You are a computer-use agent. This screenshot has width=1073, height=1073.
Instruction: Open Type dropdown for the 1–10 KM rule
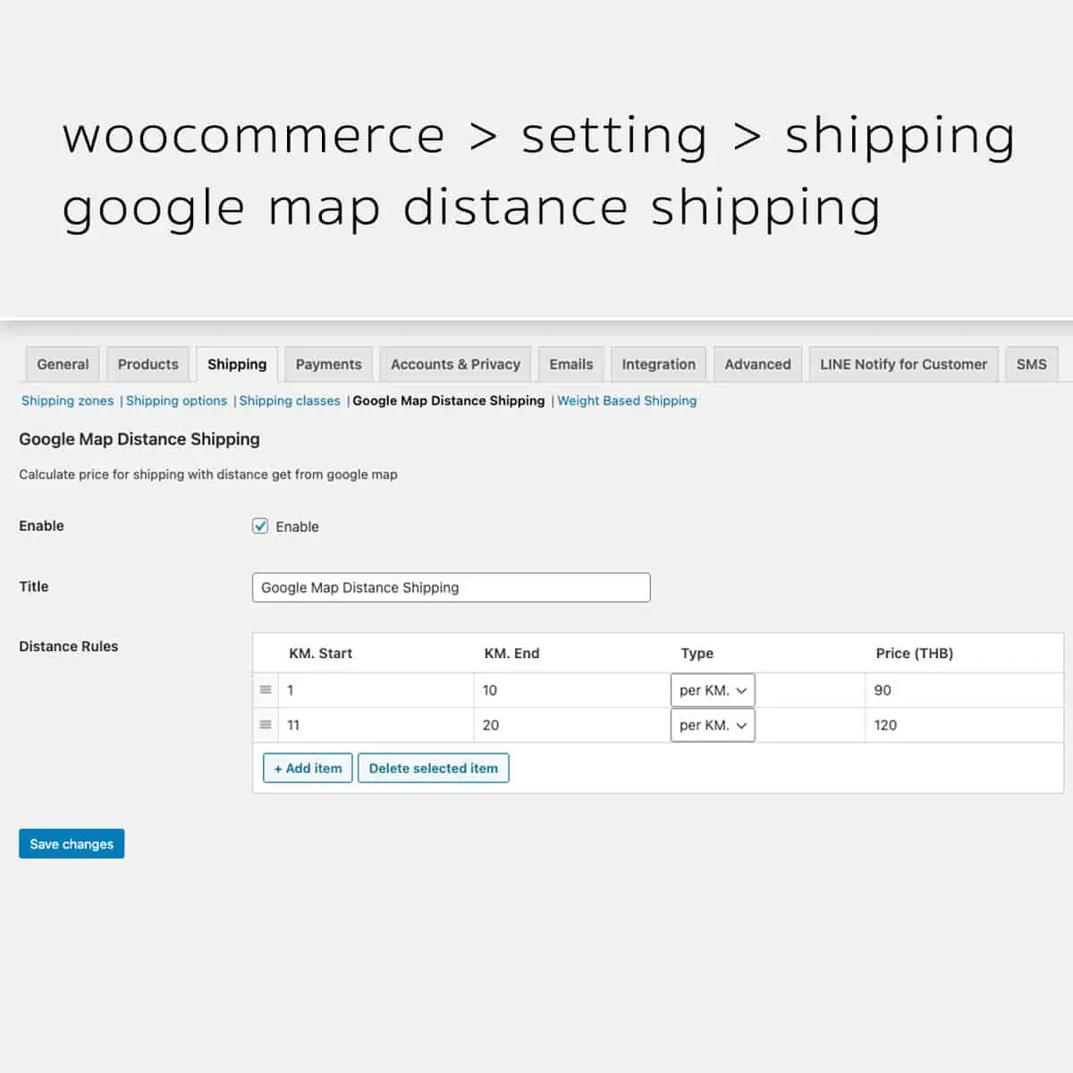(713, 690)
